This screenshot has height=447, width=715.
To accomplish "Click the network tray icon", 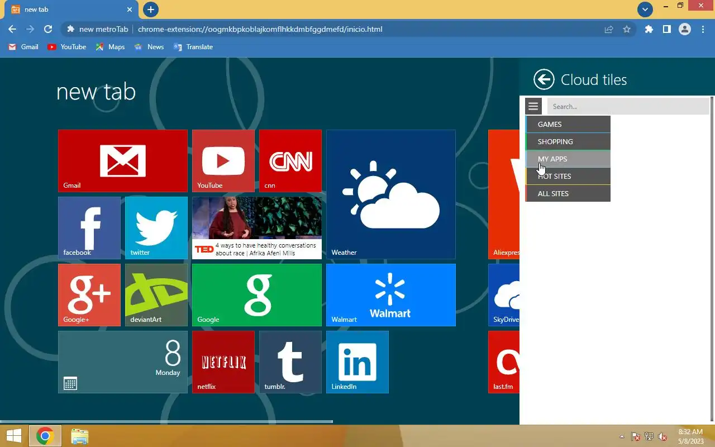I will [x=649, y=436].
